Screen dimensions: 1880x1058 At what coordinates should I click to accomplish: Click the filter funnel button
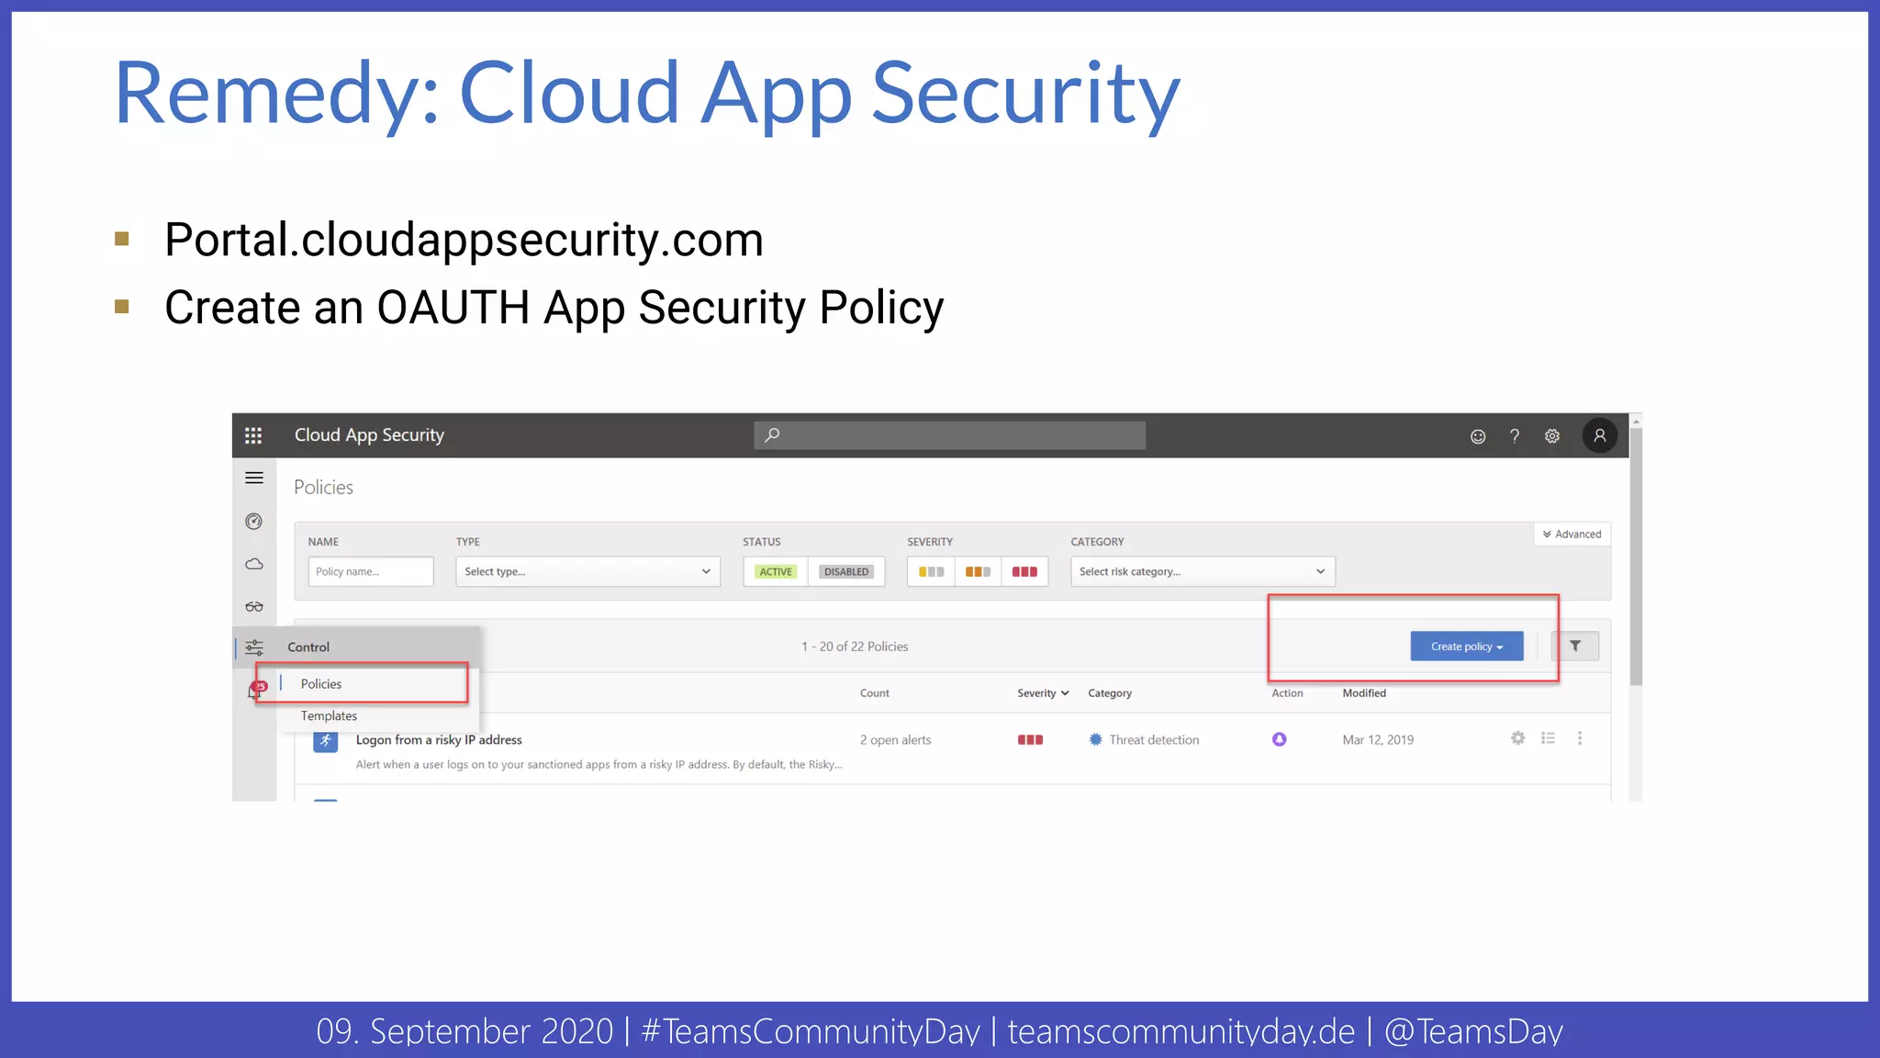pos(1575,647)
